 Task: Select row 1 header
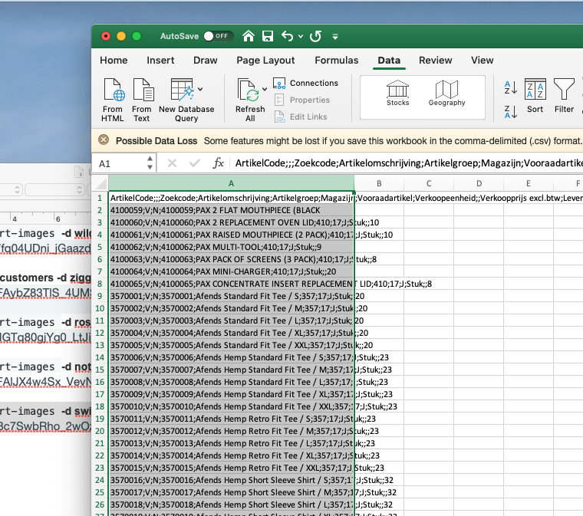(100, 198)
